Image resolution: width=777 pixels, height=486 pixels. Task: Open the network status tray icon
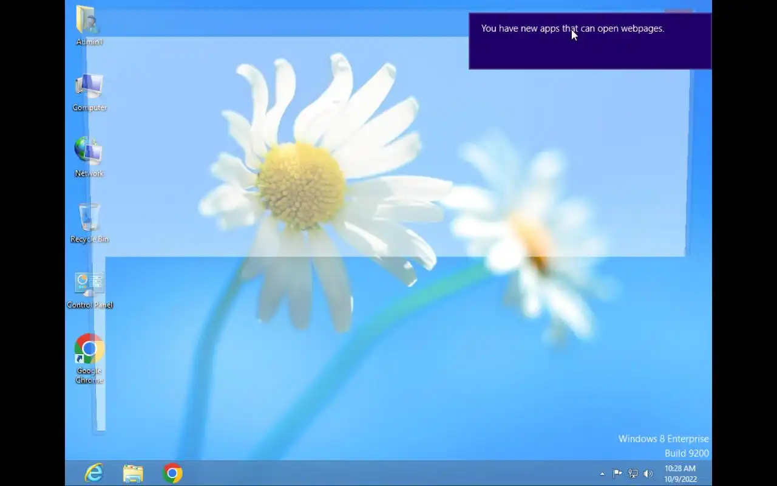(x=633, y=474)
